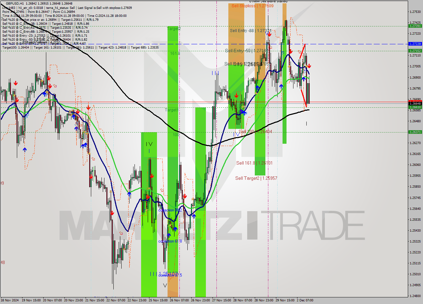
Task: Click the 'correction 87.5' label
Action: coord(170,275)
